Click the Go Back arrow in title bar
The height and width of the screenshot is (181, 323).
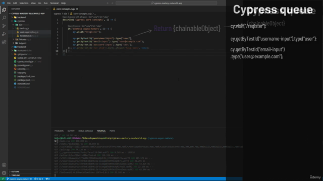[x=107, y=3]
